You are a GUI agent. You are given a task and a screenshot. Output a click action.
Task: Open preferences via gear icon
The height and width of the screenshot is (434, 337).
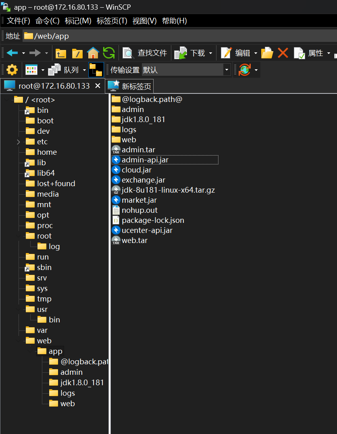click(12, 70)
